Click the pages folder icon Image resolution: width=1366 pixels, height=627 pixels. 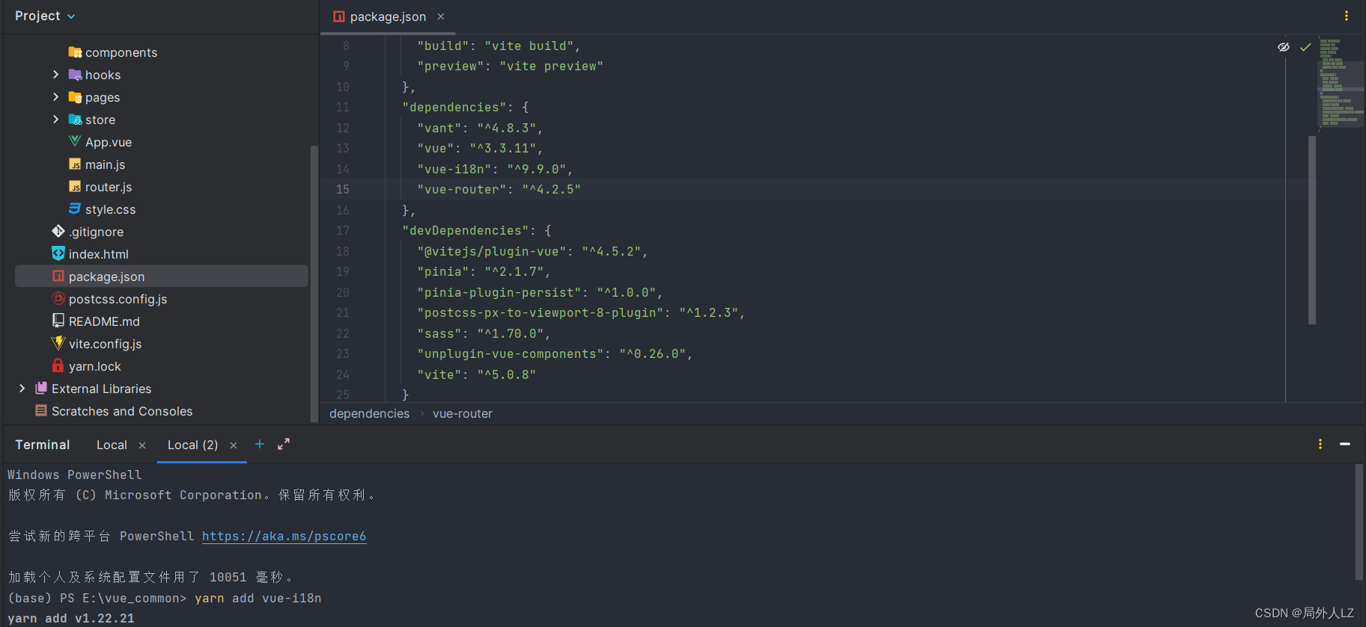click(x=75, y=97)
